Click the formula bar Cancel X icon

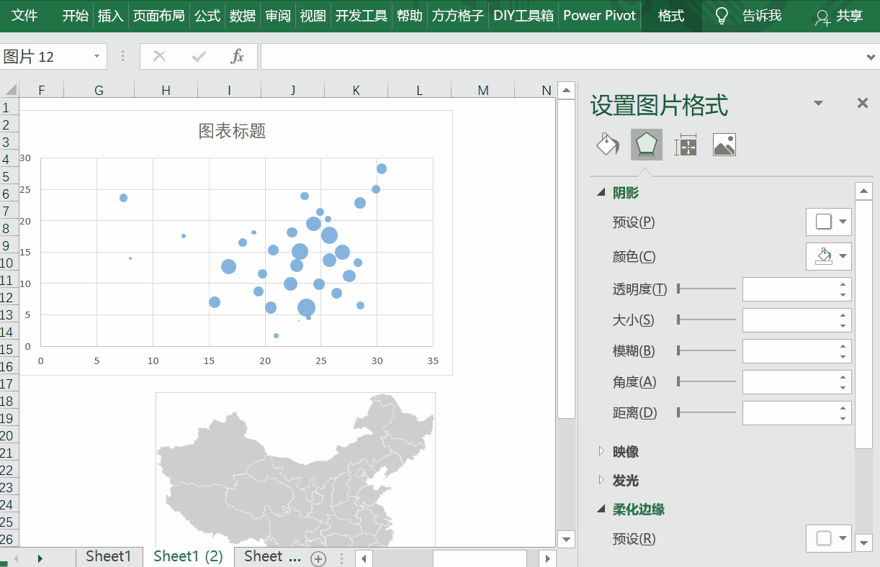tap(160, 56)
